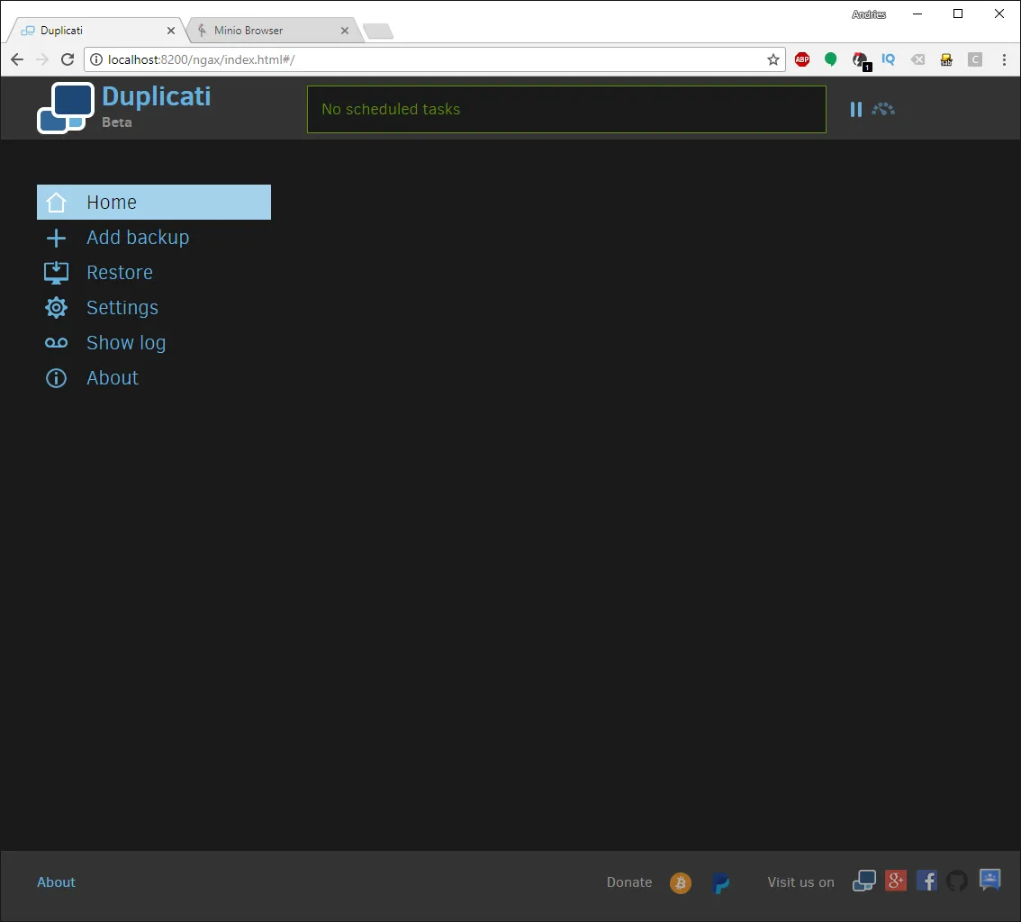Open Show log in the sidebar
The height and width of the screenshot is (922, 1021).
pos(126,343)
